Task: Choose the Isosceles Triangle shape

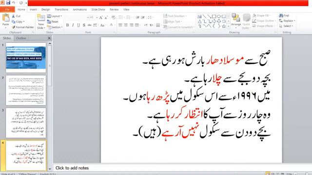Action: coord(199,21)
